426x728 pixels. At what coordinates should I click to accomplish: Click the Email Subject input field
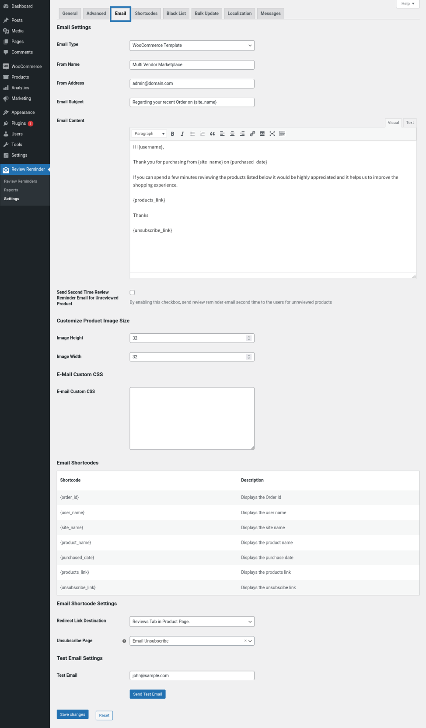click(192, 102)
